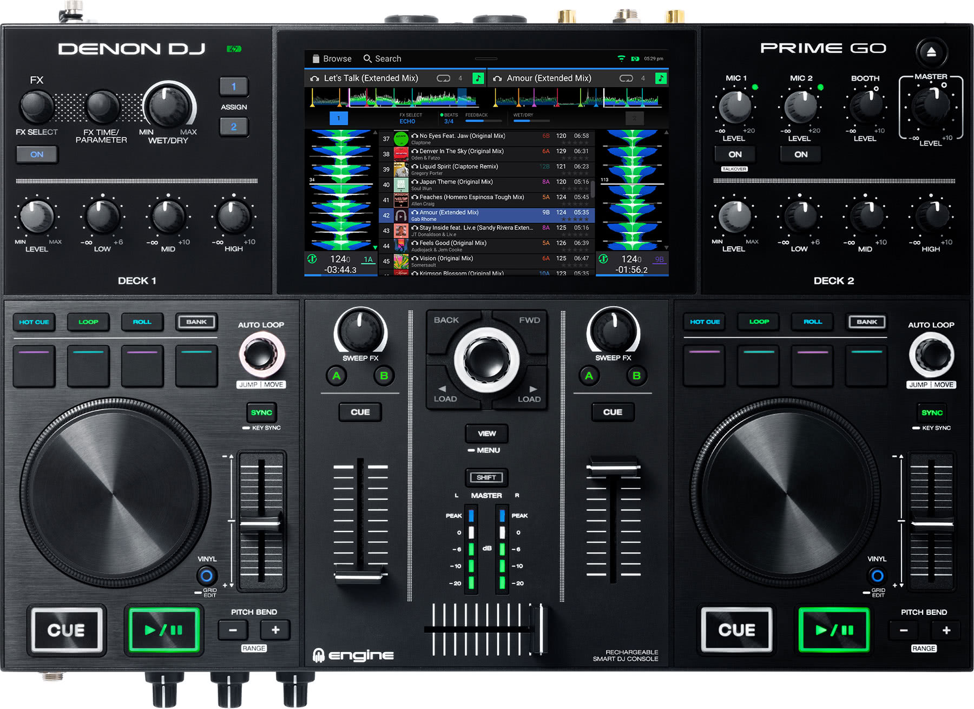Image resolution: width=974 pixels, height=709 pixels.
Task: Toggle SYNC on deck 2
Action: click(931, 412)
